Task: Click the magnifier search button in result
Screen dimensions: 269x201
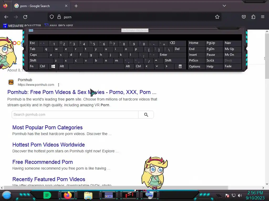Action: pos(146,115)
